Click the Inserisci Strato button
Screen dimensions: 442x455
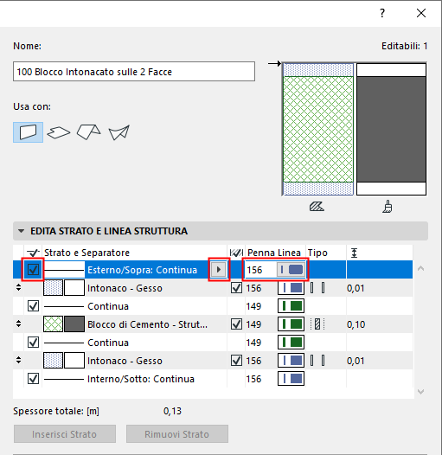pyautogui.click(x=65, y=434)
